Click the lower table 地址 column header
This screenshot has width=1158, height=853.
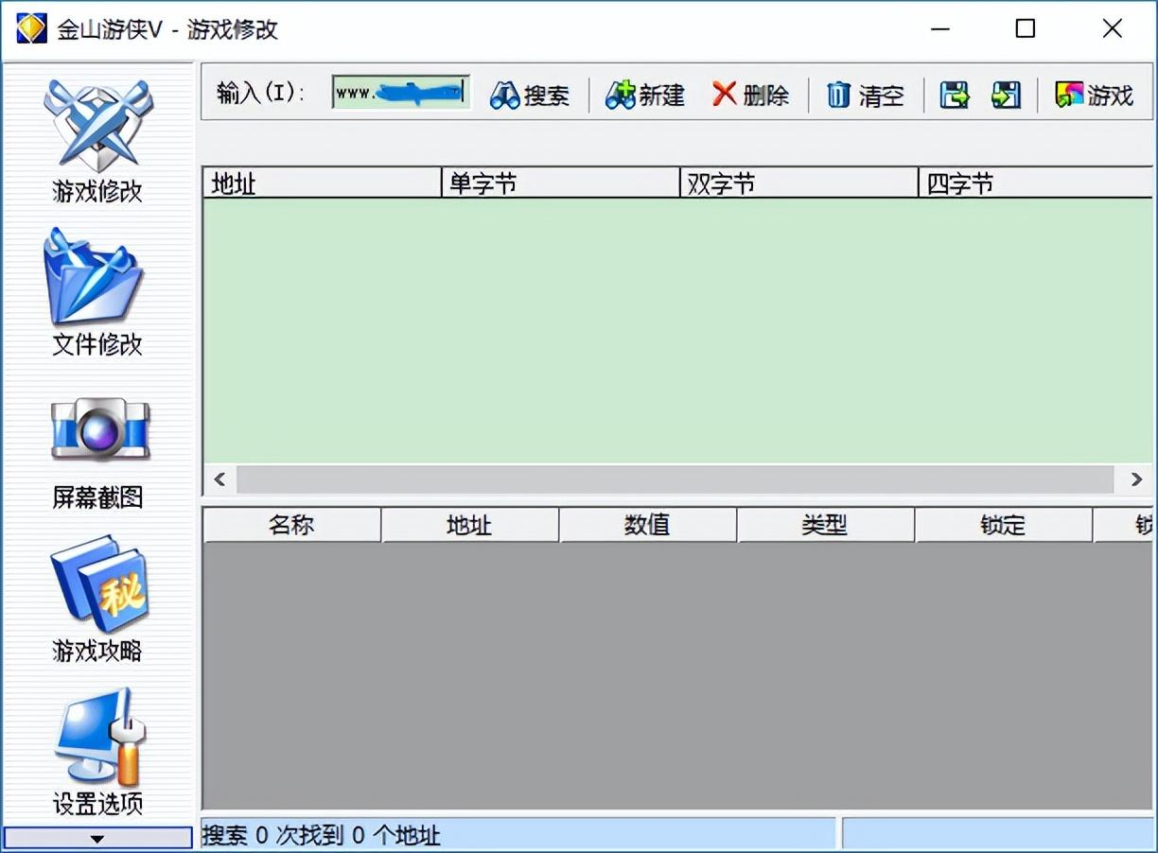tap(469, 525)
